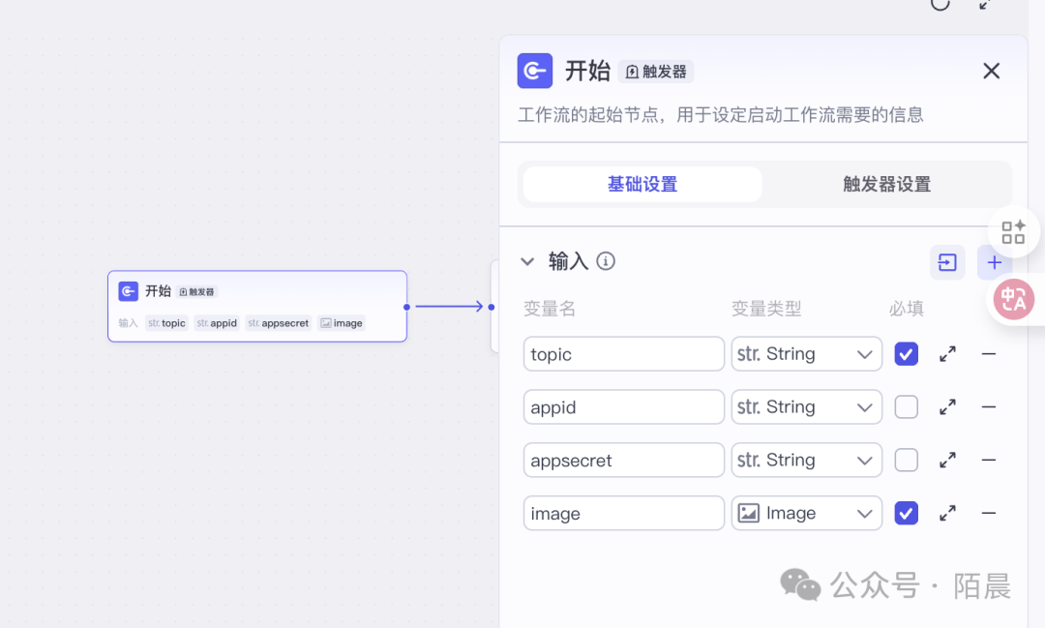This screenshot has height=628, width=1045.
Task: Click the appid variable name field
Action: pyautogui.click(x=623, y=407)
